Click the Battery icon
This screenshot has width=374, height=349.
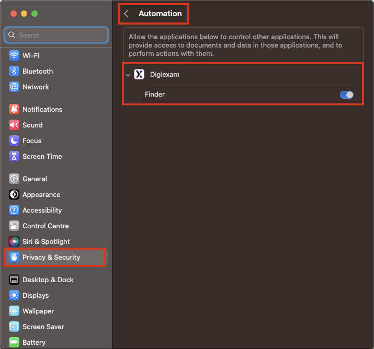tap(14, 342)
